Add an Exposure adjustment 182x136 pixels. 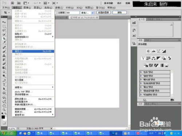coord(164,51)
